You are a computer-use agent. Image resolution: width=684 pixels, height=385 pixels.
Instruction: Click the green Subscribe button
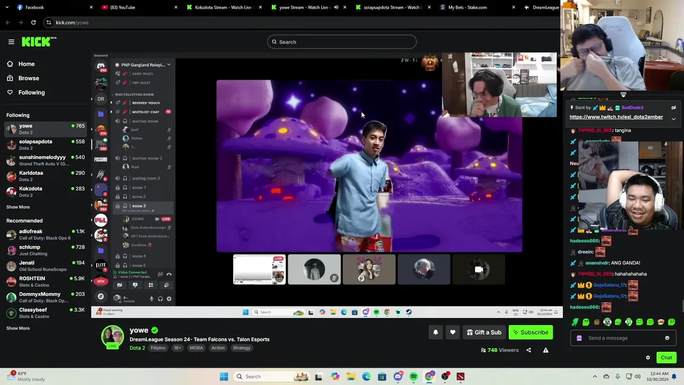tap(531, 333)
